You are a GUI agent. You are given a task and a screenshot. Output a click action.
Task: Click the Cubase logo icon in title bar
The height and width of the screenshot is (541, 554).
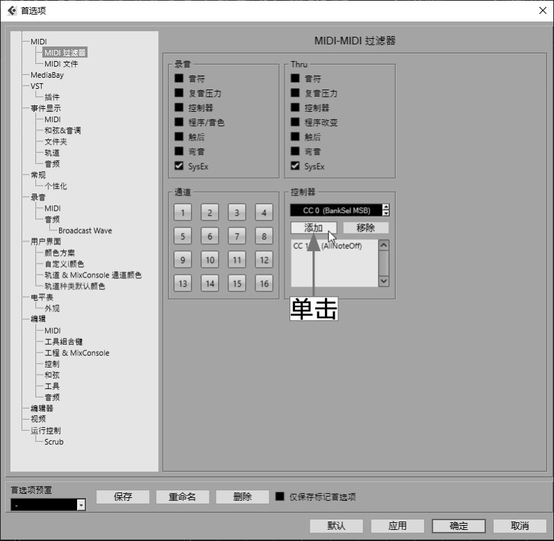11,10
